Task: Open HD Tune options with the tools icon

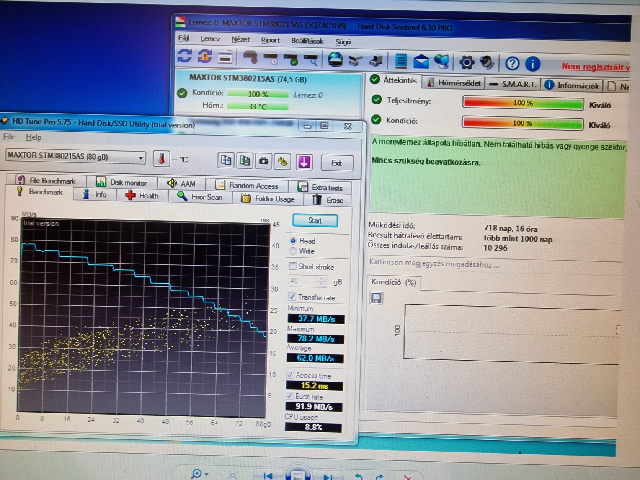Action: (x=283, y=162)
